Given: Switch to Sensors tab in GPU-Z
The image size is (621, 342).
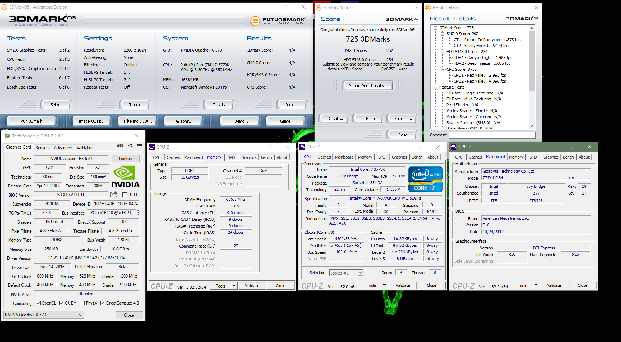Looking at the screenshot, I should (x=42, y=147).
